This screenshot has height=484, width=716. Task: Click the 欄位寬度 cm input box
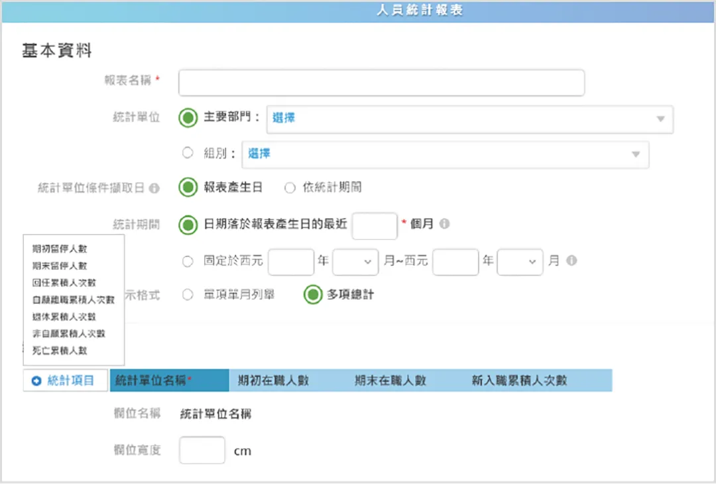pyautogui.click(x=202, y=450)
